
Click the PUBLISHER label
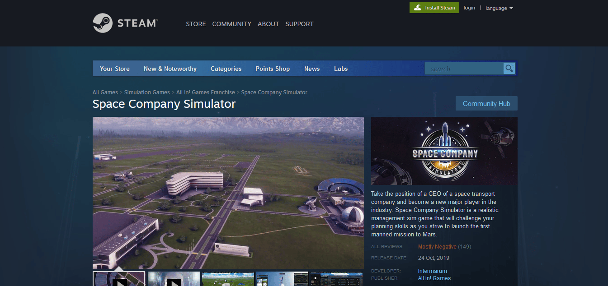[x=385, y=278]
